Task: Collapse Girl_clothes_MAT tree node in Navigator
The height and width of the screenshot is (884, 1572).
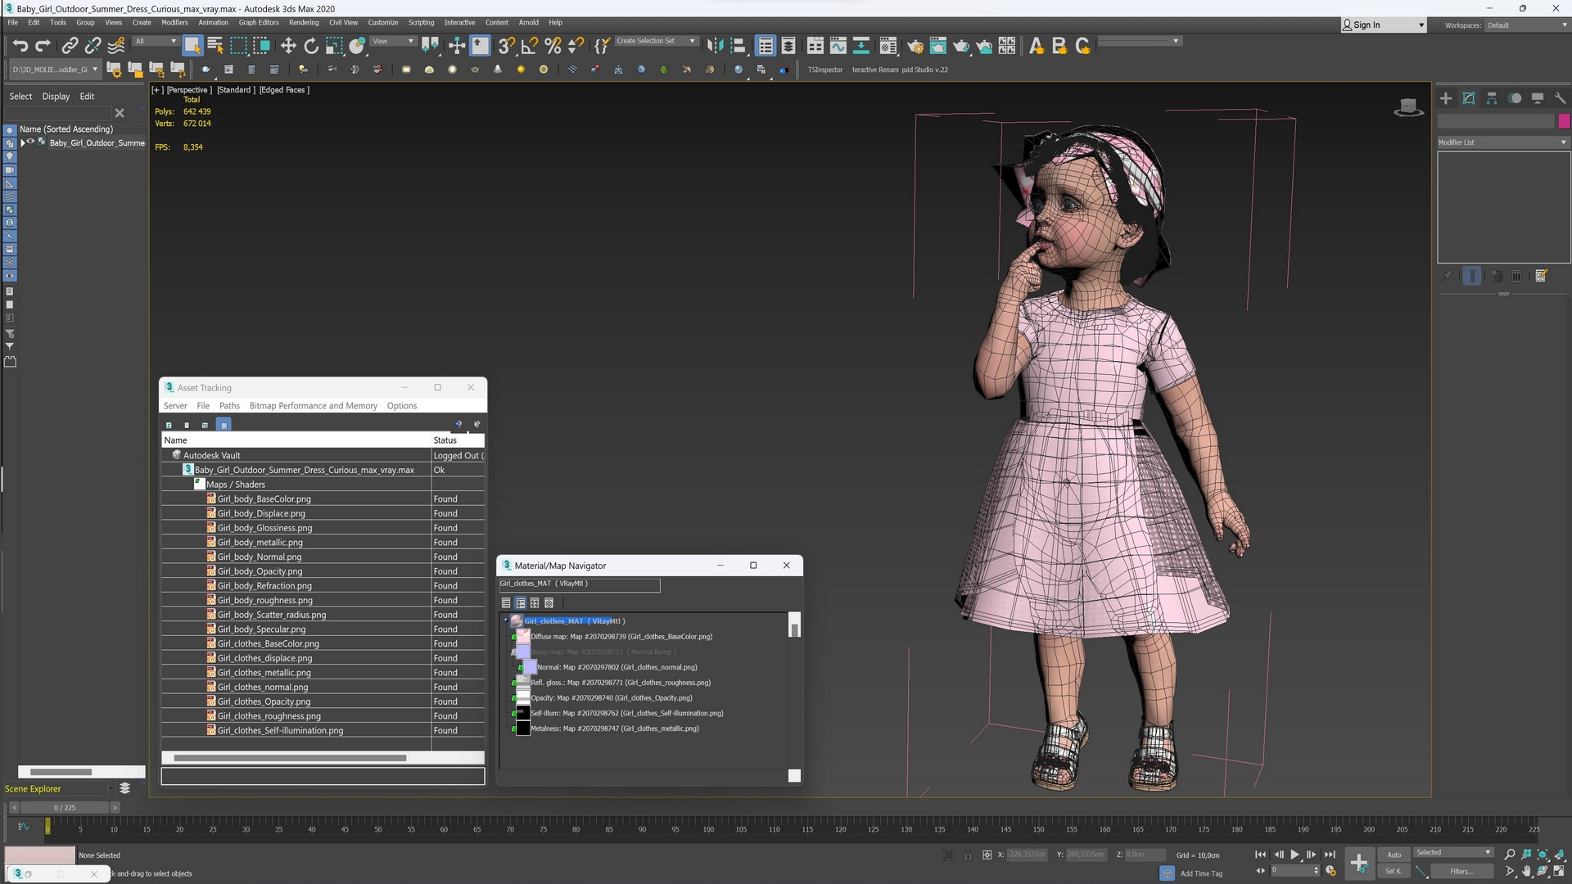Action: coord(506,621)
